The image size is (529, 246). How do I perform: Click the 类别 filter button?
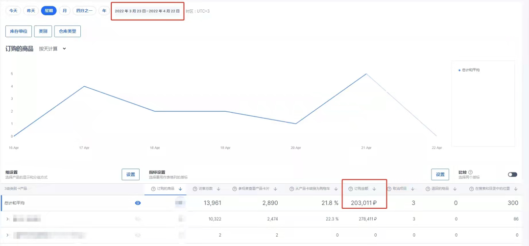pyautogui.click(x=43, y=31)
